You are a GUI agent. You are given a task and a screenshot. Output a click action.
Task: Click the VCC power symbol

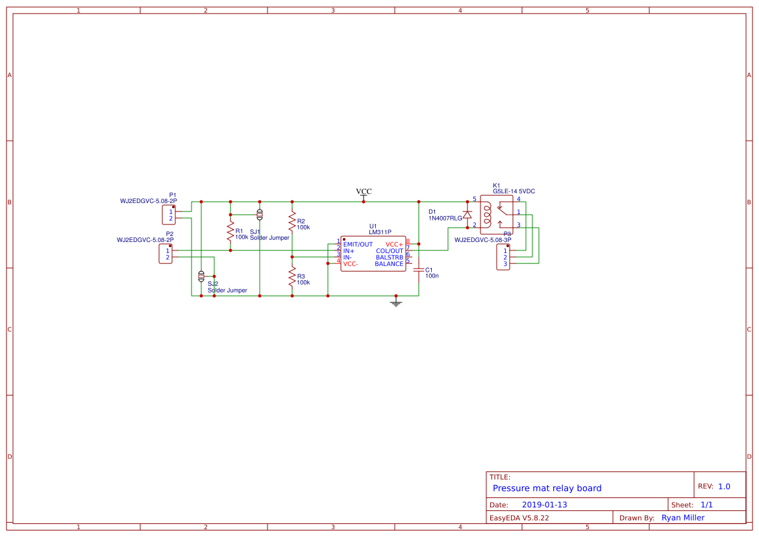pos(363,195)
